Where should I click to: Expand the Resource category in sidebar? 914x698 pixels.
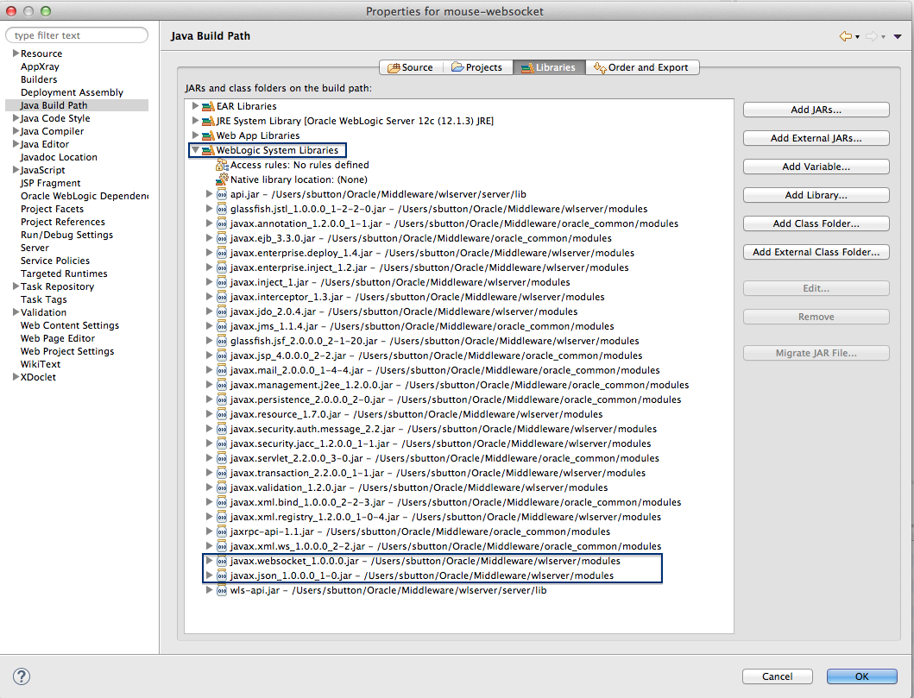click(x=16, y=53)
